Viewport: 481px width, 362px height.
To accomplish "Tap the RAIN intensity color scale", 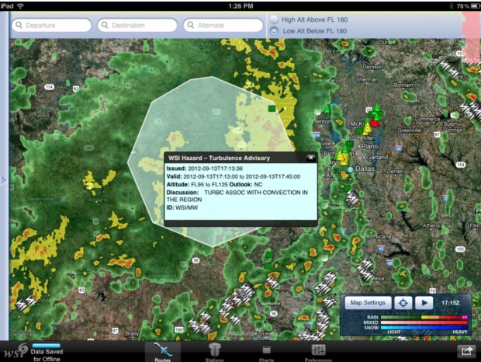I will click(x=424, y=317).
